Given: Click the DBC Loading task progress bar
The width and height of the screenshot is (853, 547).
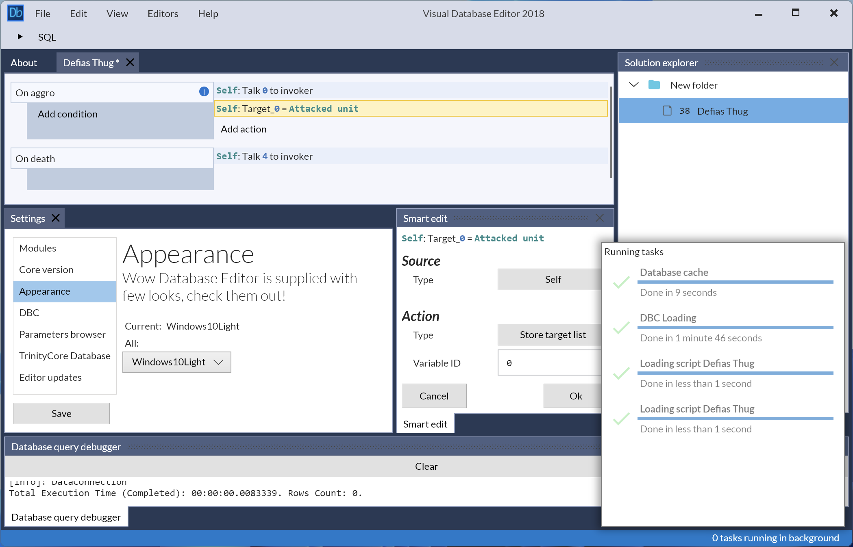Looking at the screenshot, I should pyautogui.click(x=736, y=328).
